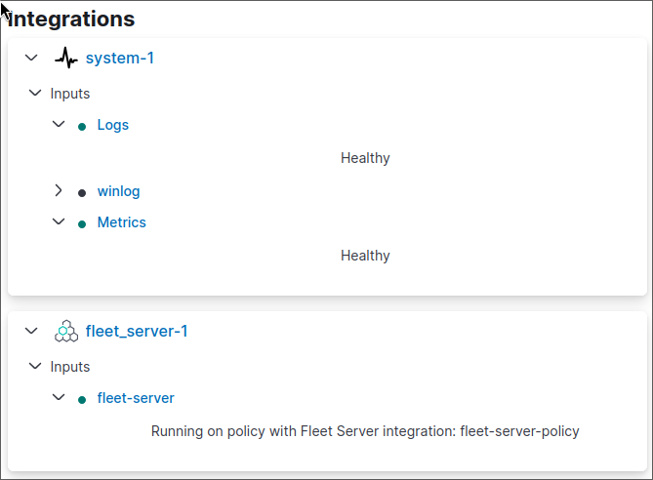The height and width of the screenshot is (480, 653).
Task: Collapse the system-1 integration card
Action: coord(31,58)
